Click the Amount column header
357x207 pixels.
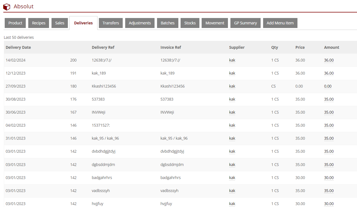click(332, 47)
